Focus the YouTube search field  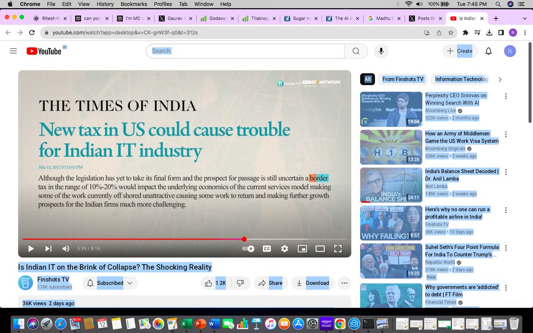245,51
